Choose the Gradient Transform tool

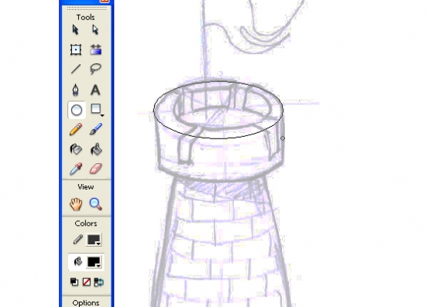click(x=95, y=50)
